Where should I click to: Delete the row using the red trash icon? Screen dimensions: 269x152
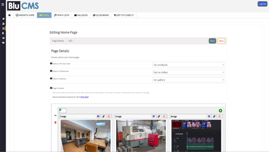[55, 122]
